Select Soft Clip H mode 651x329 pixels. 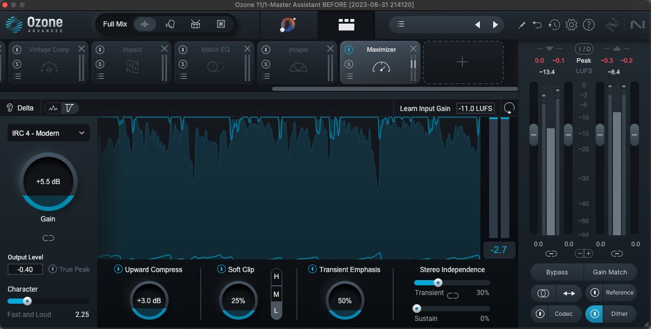click(276, 277)
